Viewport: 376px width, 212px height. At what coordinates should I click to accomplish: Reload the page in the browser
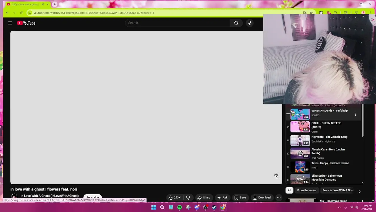coord(21,13)
